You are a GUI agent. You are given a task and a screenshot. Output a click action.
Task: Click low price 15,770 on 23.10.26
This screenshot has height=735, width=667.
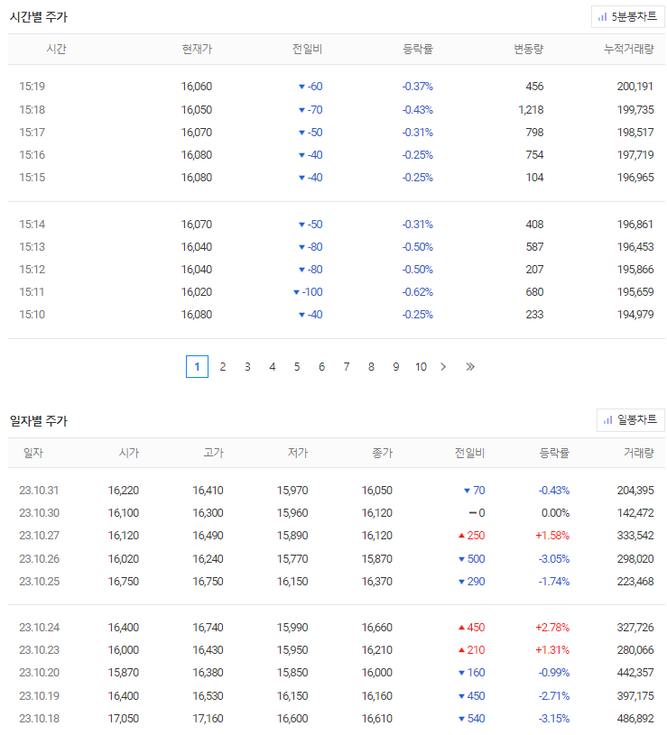pos(292,559)
